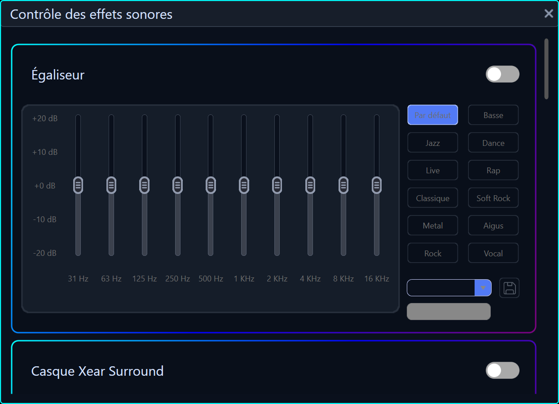Click the 16 KHz slider handle
Viewport: 559px width, 404px height.
377,185
